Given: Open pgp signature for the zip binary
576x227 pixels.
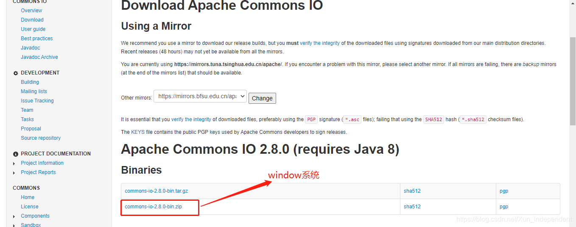Looking at the screenshot, I should [x=504, y=207].
